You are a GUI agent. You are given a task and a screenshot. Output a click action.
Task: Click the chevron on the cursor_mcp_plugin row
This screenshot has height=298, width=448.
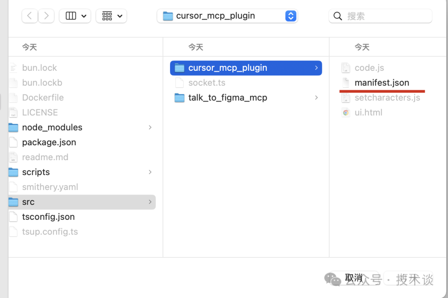point(316,68)
